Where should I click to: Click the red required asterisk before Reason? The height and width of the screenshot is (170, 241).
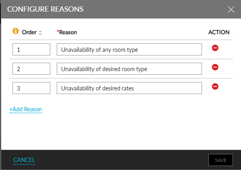click(58, 31)
